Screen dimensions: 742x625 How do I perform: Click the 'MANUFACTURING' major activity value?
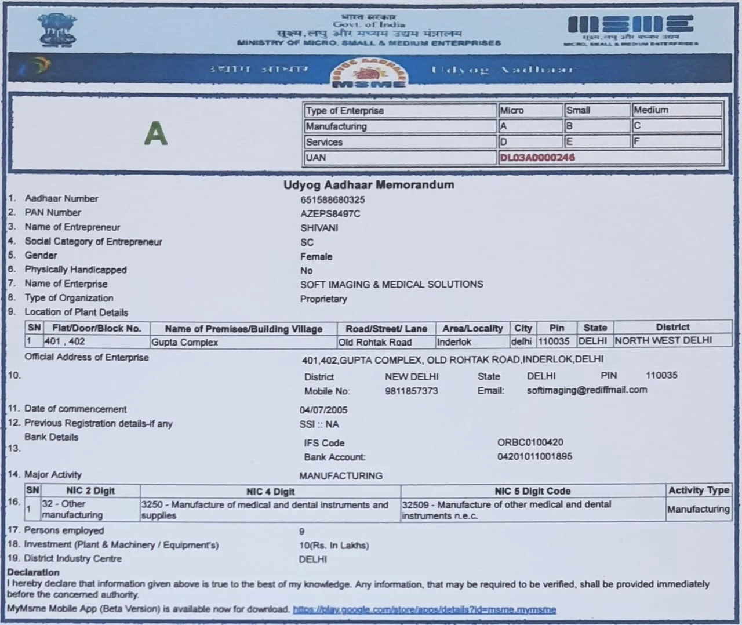coord(341,475)
